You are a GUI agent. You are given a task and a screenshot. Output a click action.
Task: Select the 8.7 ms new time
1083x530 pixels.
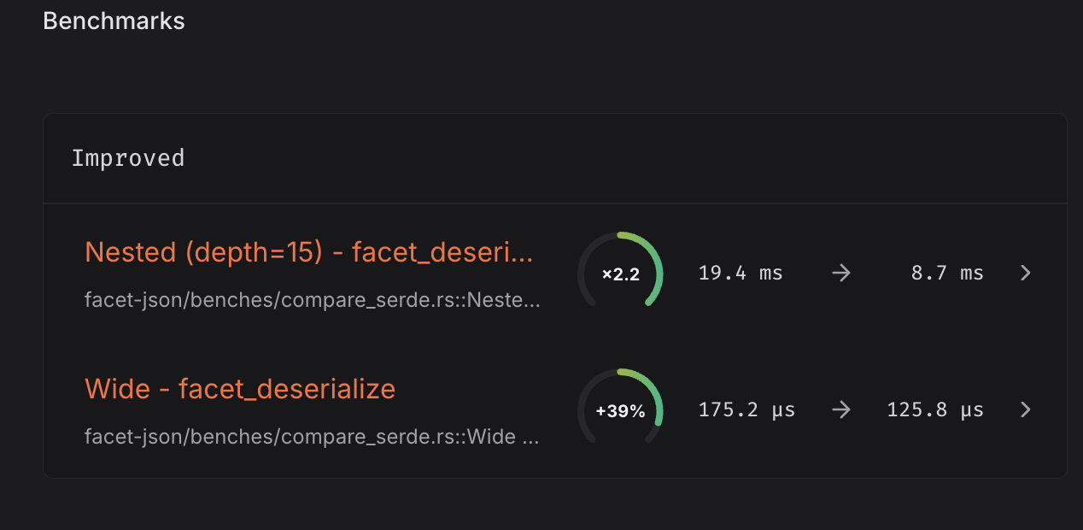(x=947, y=274)
